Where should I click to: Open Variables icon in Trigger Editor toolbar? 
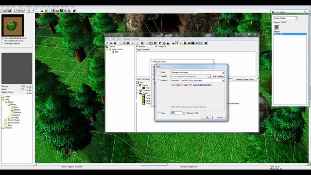click(142, 43)
